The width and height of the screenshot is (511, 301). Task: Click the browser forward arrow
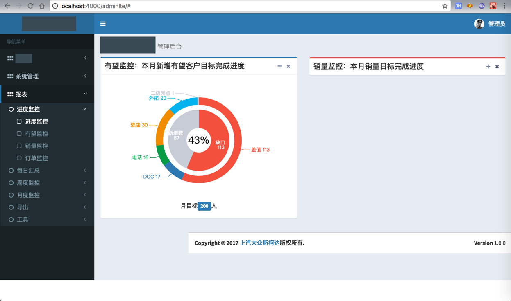(19, 6)
